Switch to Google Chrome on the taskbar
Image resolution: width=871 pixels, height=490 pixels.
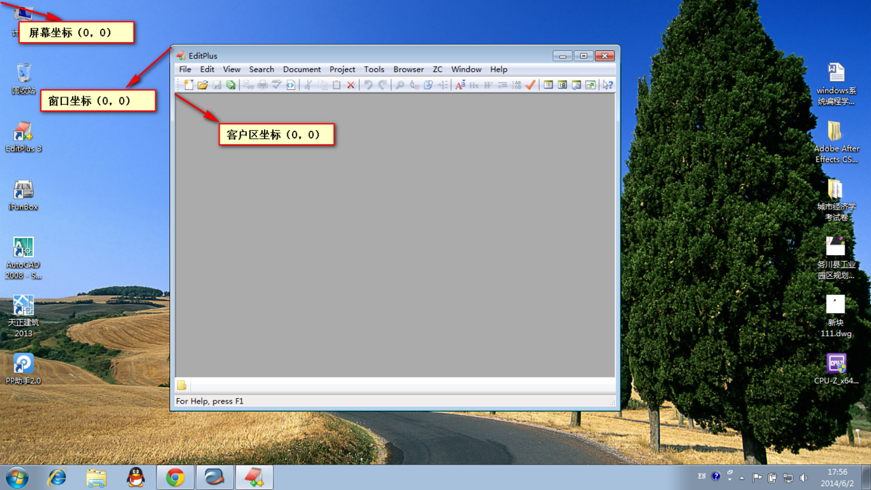coord(176,478)
